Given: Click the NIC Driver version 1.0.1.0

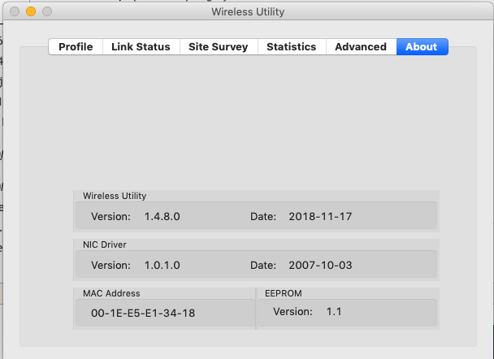Looking at the screenshot, I should tap(162, 265).
